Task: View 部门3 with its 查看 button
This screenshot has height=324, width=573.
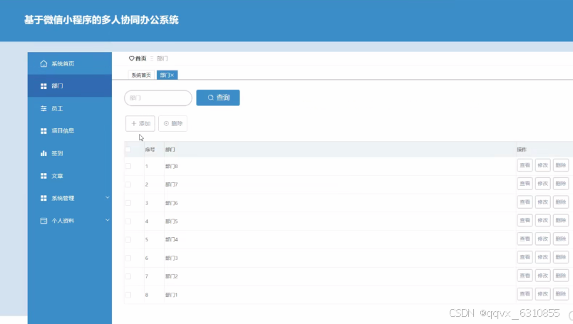Action: click(525, 257)
